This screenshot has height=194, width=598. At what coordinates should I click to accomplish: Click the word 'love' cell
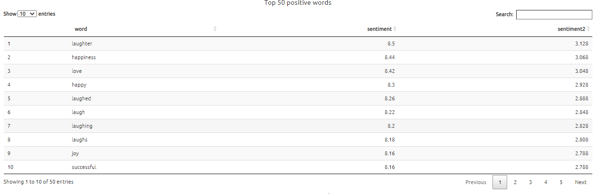[x=77, y=71]
